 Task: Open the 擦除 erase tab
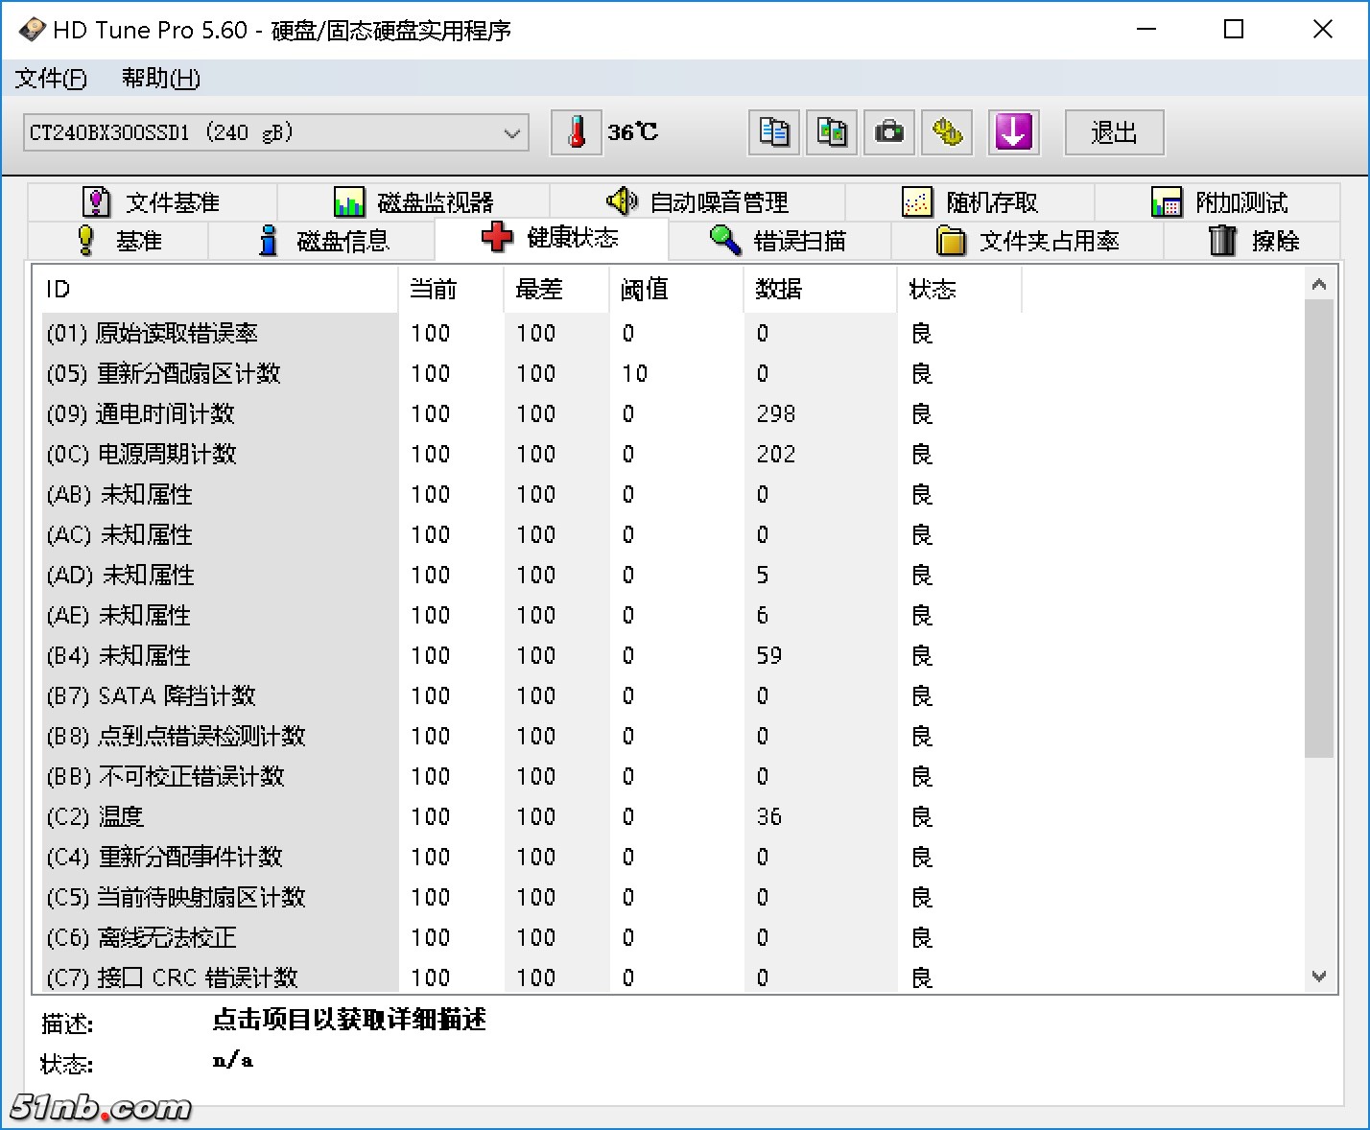[x=1252, y=241]
